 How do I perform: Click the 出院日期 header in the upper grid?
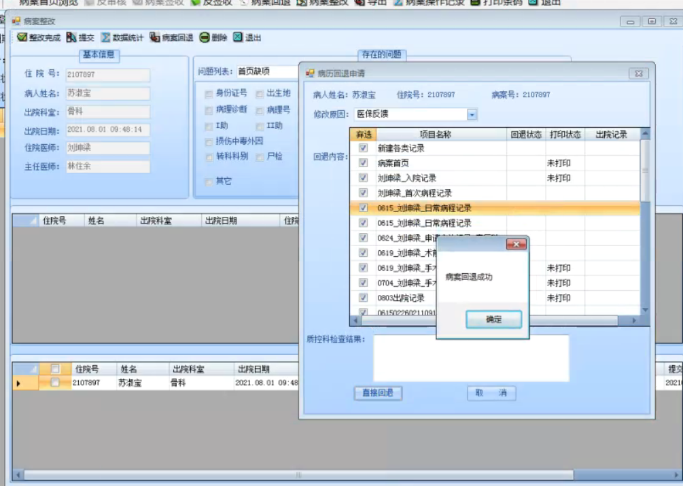(x=240, y=221)
